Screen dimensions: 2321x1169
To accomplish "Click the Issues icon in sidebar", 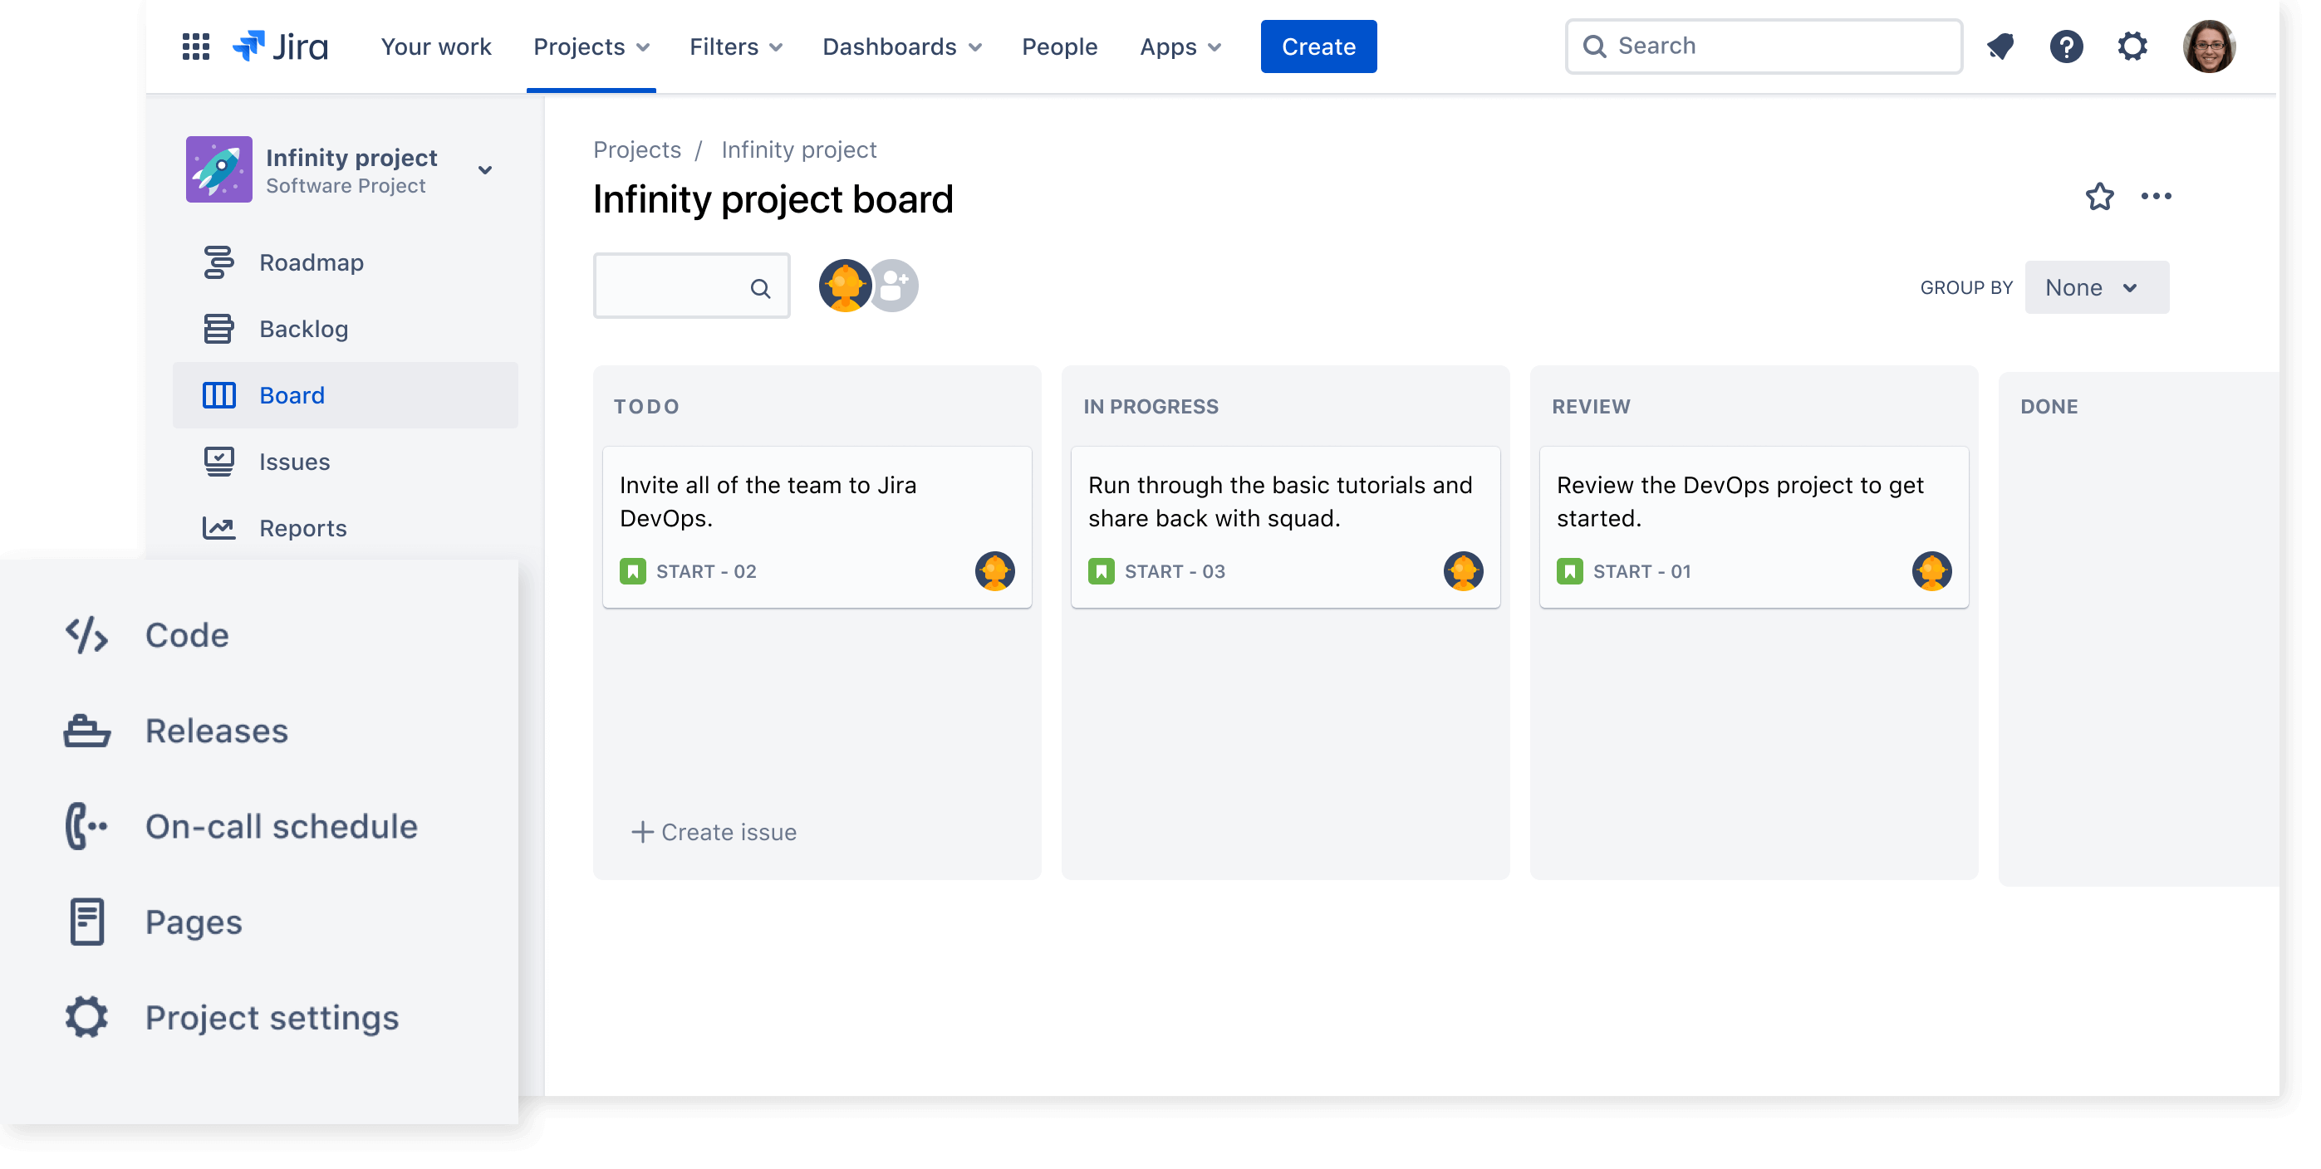I will coord(221,461).
